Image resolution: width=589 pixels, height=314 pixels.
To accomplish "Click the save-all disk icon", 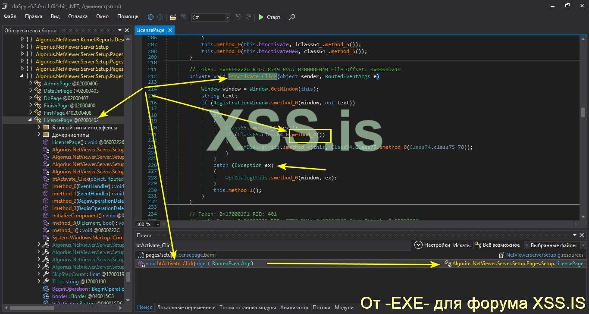I will [x=183, y=17].
